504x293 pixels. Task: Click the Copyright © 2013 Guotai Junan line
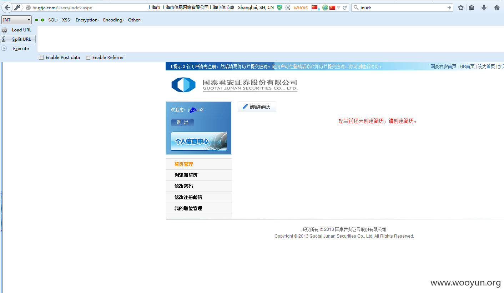pyautogui.click(x=344, y=236)
